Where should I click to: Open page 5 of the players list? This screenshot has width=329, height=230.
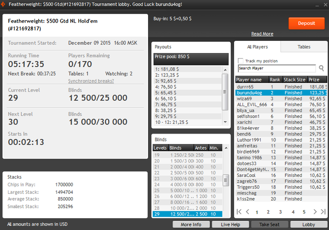pos(304,212)
